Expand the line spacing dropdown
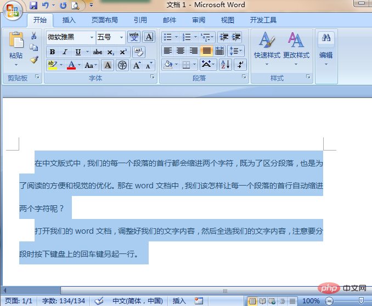 pyautogui.click(x=236, y=51)
